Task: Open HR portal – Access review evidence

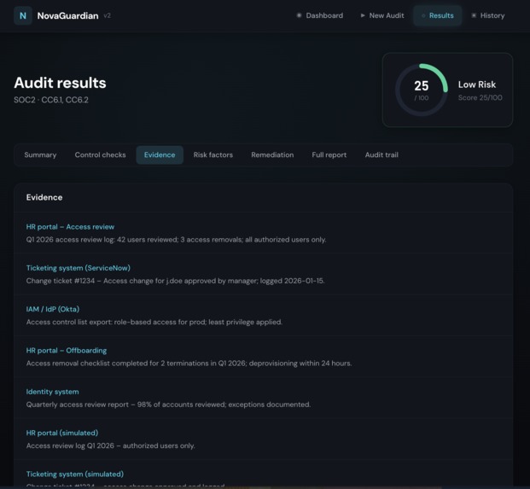Action: pyautogui.click(x=70, y=227)
